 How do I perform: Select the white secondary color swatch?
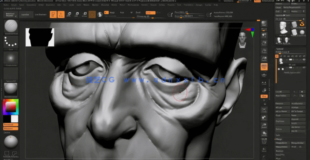15,119
